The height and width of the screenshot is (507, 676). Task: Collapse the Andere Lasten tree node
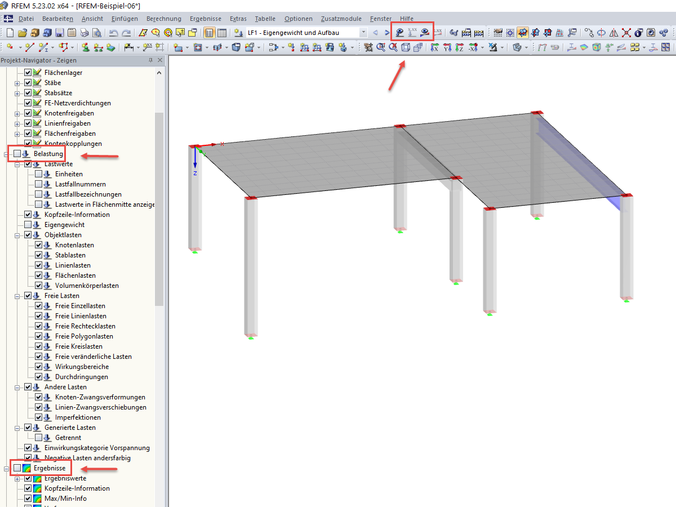click(17, 387)
